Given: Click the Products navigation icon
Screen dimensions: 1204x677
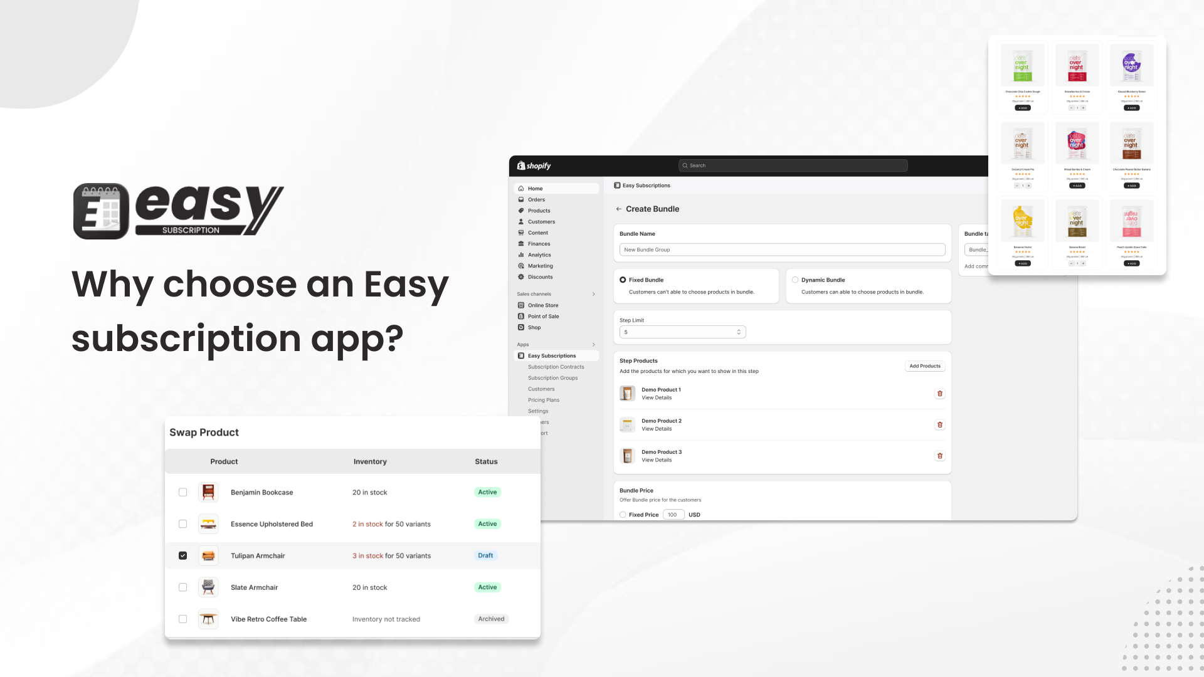Looking at the screenshot, I should pyautogui.click(x=521, y=210).
